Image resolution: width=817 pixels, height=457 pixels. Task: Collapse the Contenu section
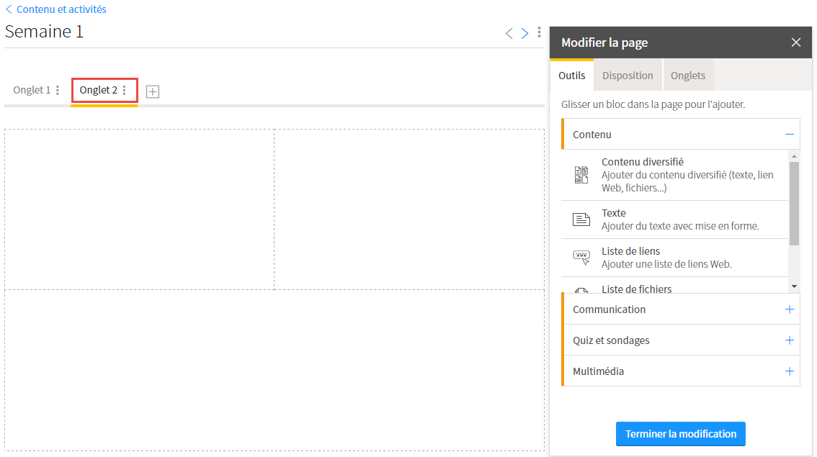[790, 135]
